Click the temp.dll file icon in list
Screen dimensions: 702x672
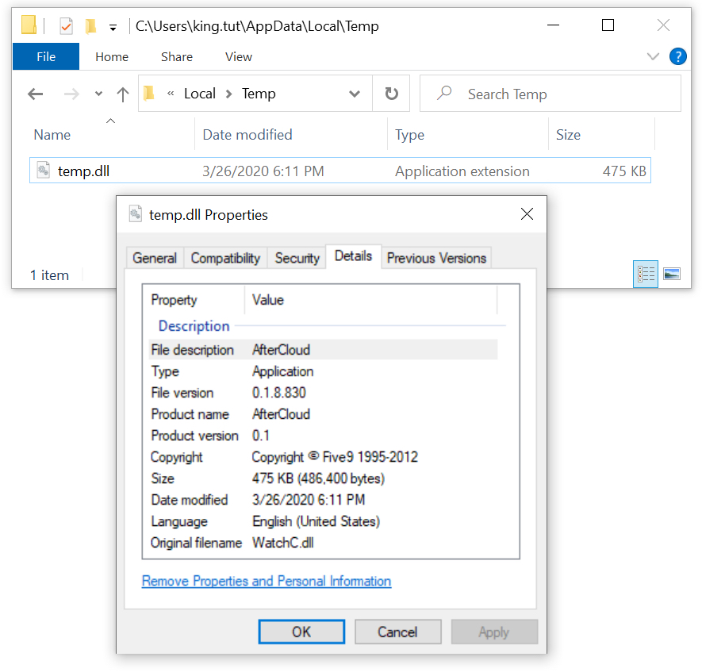[43, 170]
